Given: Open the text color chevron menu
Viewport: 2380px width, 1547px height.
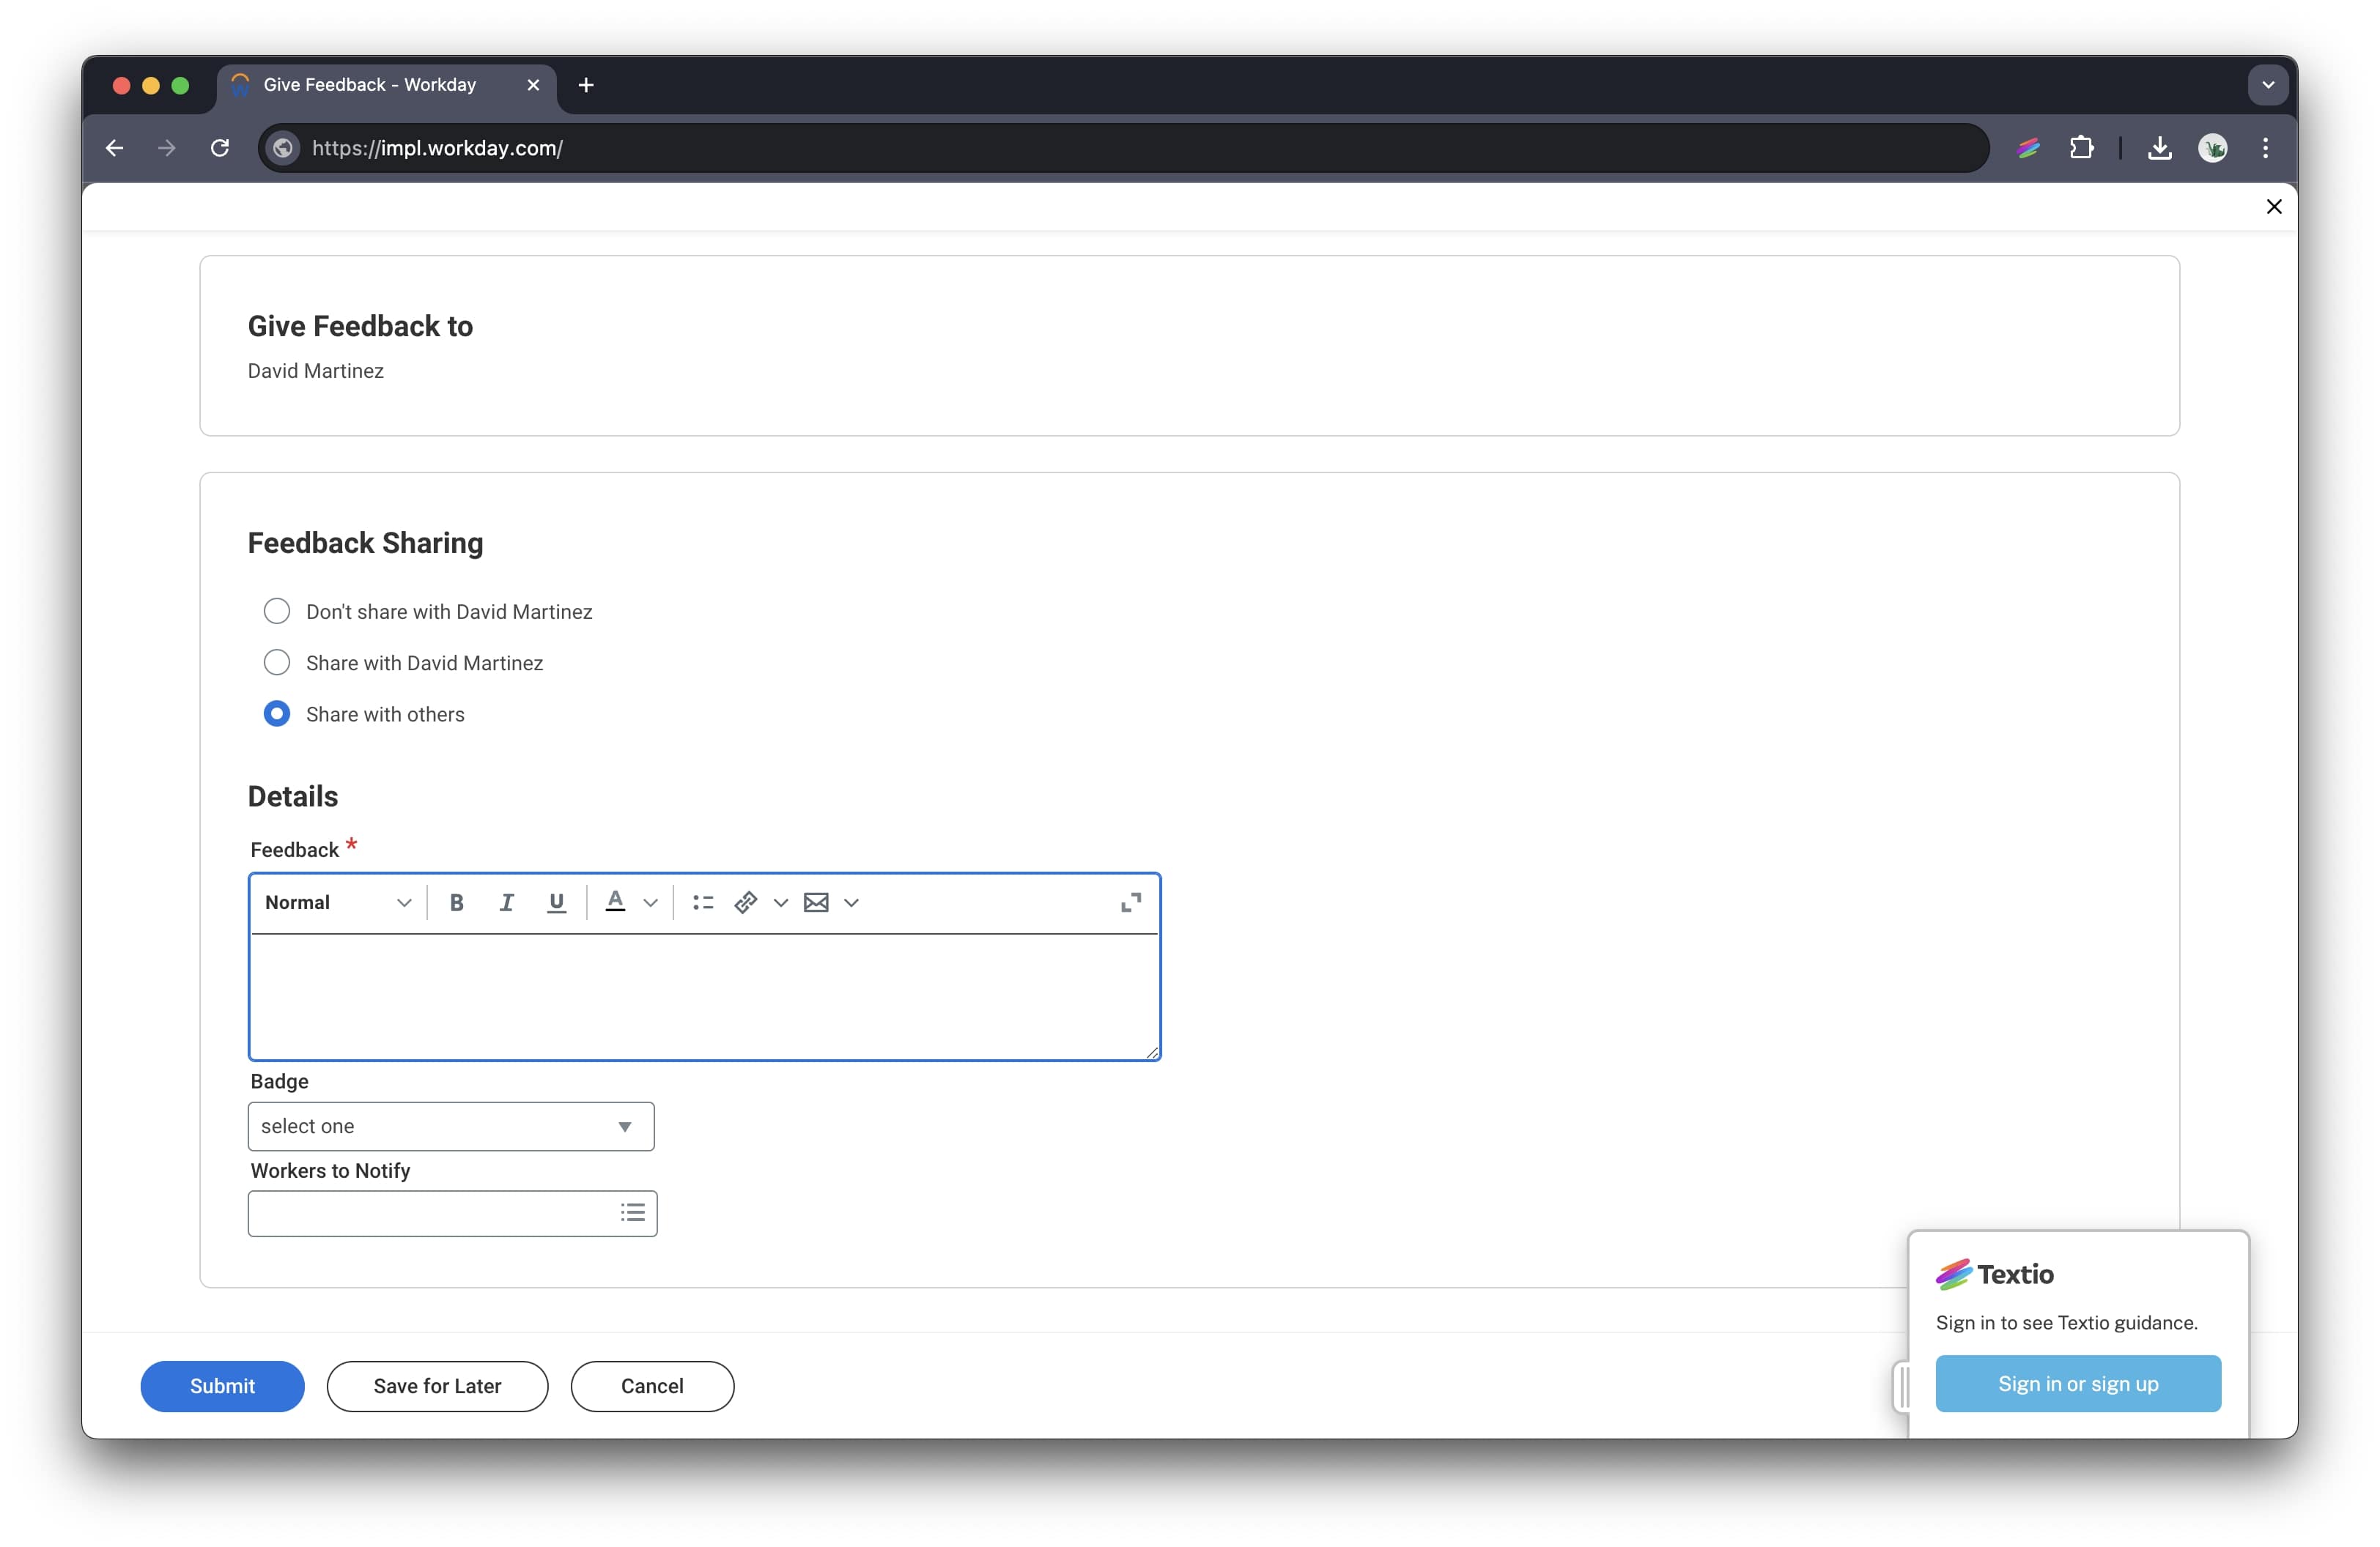Looking at the screenshot, I should click(x=651, y=902).
